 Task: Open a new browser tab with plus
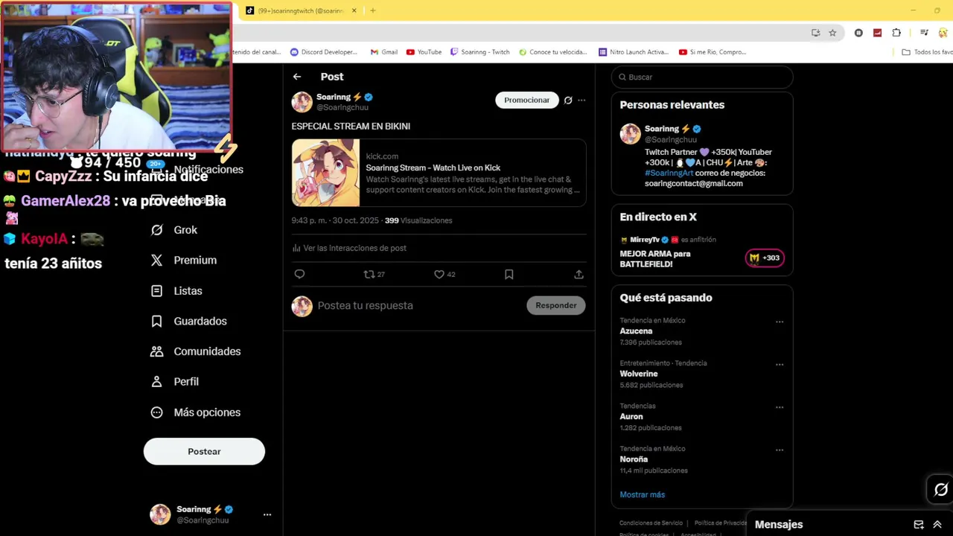pos(373,10)
